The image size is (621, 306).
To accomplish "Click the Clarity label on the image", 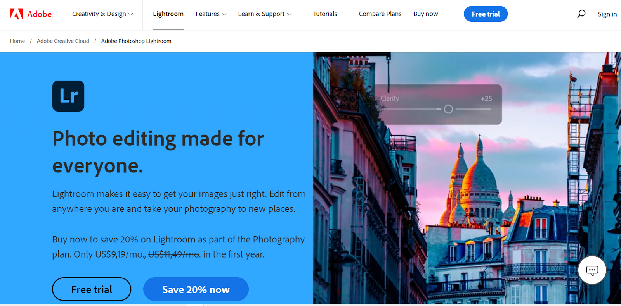I will point(390,98).
